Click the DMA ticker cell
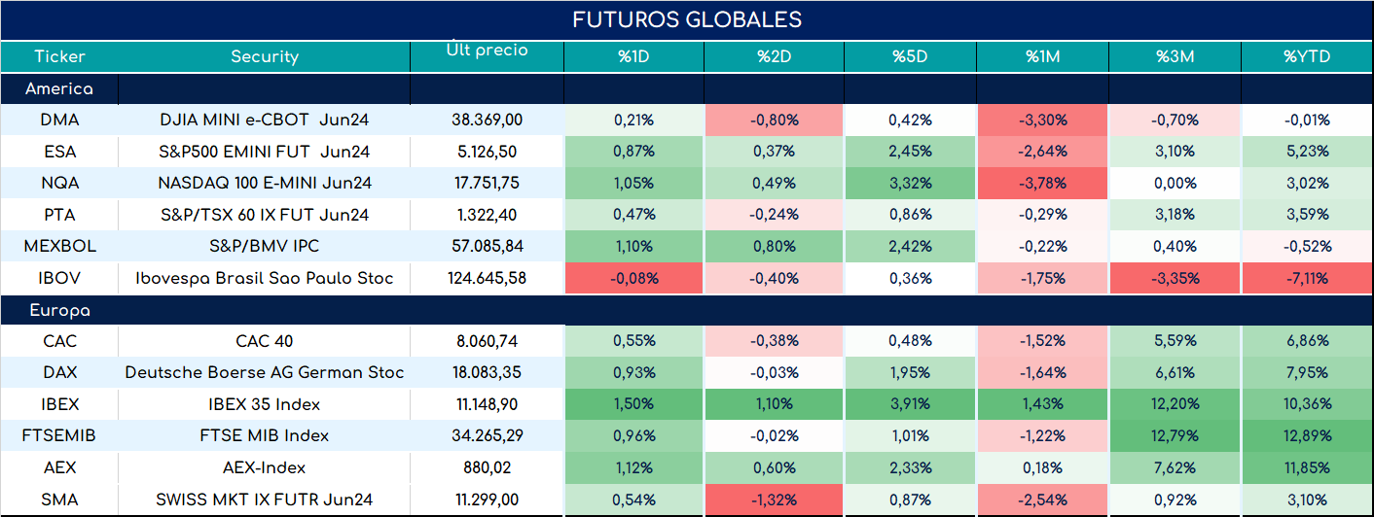 [59, 121]
